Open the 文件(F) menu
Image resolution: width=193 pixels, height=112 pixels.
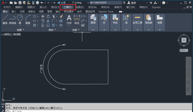coord(7,7)
